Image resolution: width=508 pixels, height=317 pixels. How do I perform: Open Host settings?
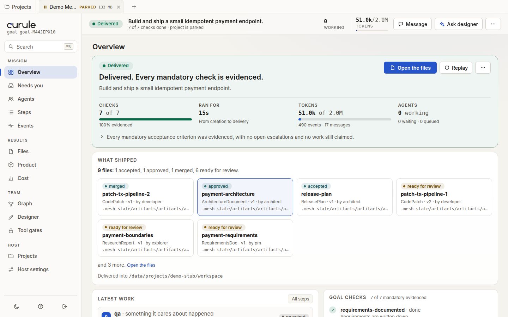(x=41, y=269)
